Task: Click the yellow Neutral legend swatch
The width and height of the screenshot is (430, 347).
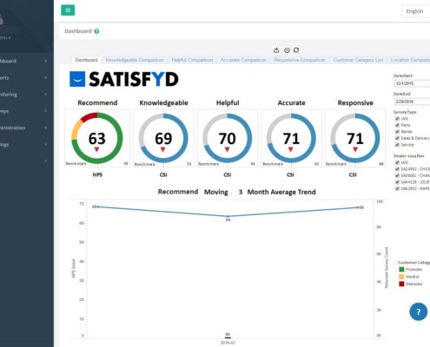Action: coord(401,277)
